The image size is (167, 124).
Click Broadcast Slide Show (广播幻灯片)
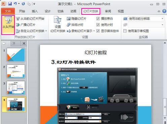[26, 25]
